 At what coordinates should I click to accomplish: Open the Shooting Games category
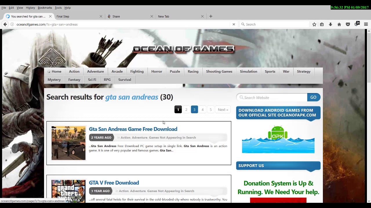point(219,72)
